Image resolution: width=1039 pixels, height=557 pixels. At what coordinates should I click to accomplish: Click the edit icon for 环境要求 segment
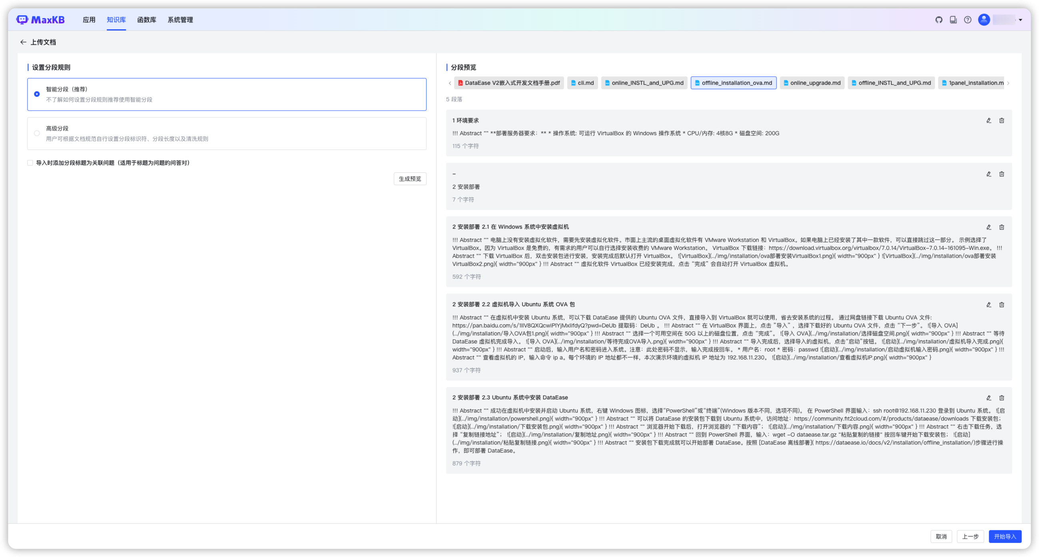[x=989, y=121]
